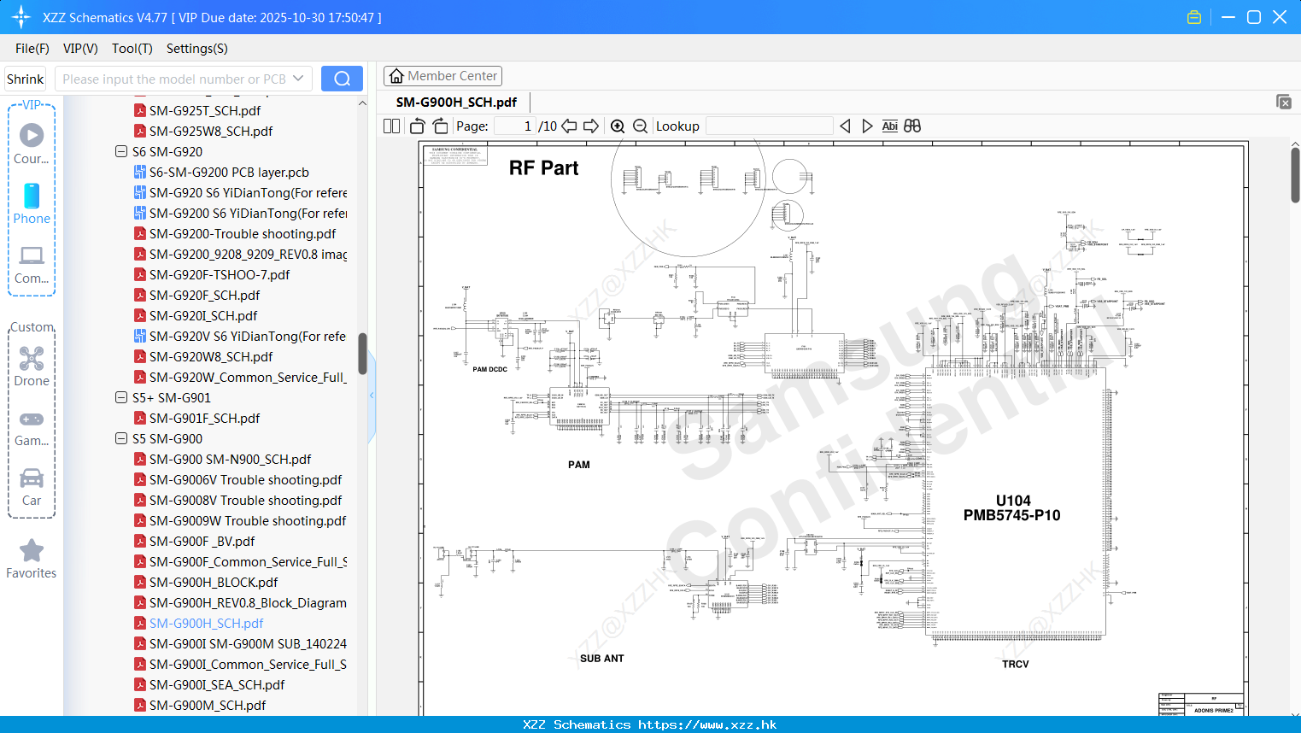Open SM-G900 SM-N900_SCH.pdf
Screen dimensions: 1301x733
point(222,459)
